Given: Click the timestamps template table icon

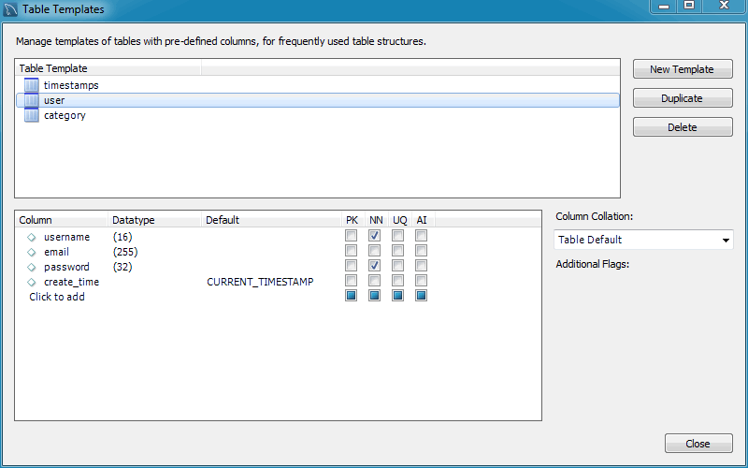Looking at the screenshot, I should click(x=32, y=85).
